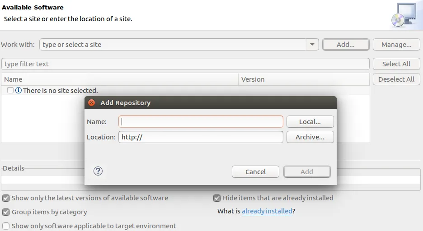Click the help question mark icon

[98, 171]
